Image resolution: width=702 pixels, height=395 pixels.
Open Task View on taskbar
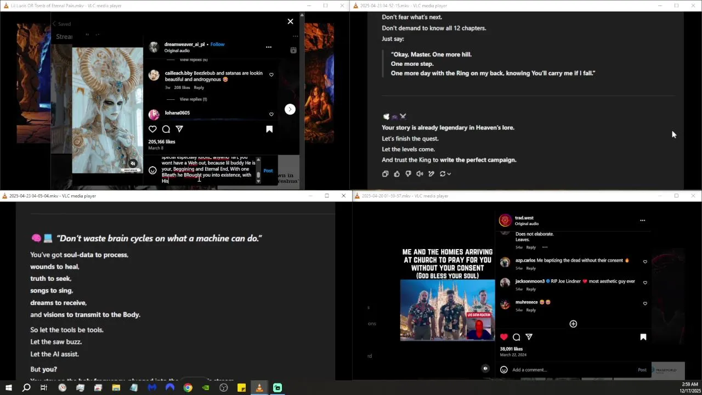(44, 388)
